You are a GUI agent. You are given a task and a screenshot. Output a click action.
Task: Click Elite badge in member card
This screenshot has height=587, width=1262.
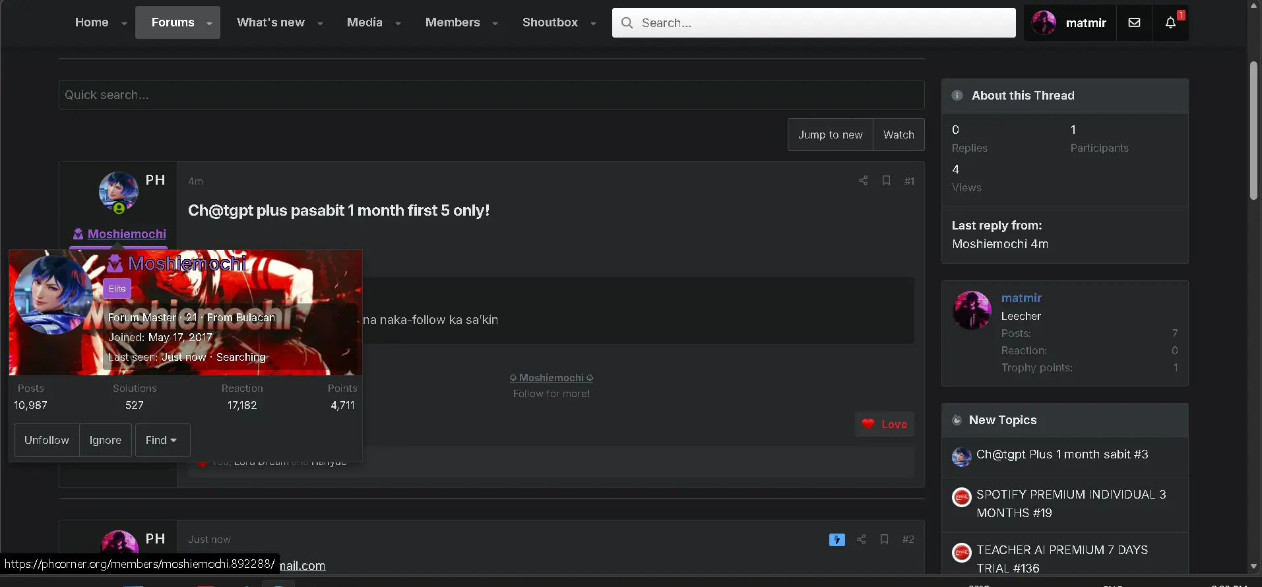[117, 288]
